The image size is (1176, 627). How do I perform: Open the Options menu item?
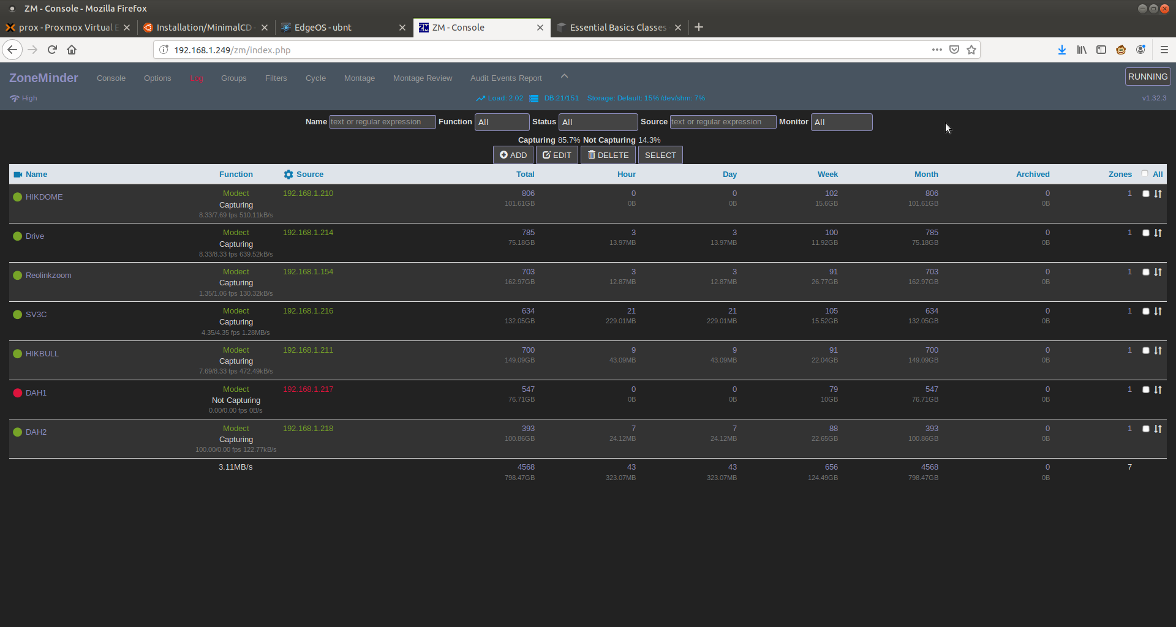(157, 78)
